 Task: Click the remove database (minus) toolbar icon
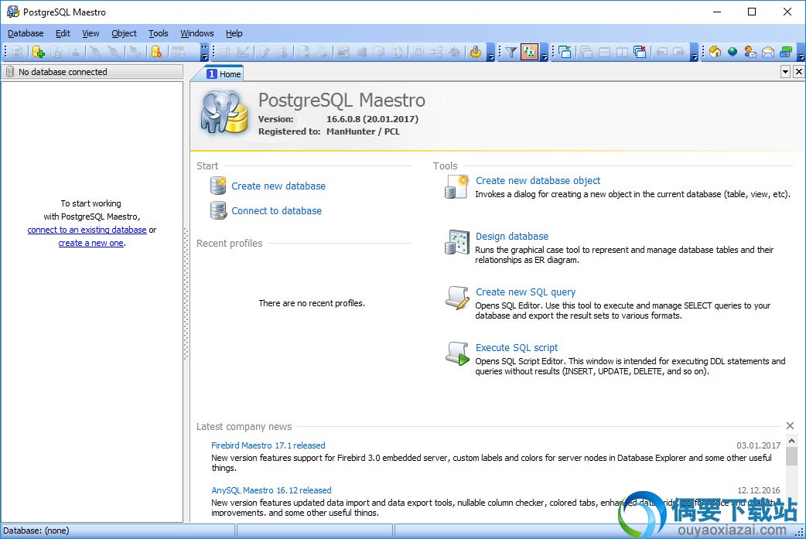pos(74,52)
